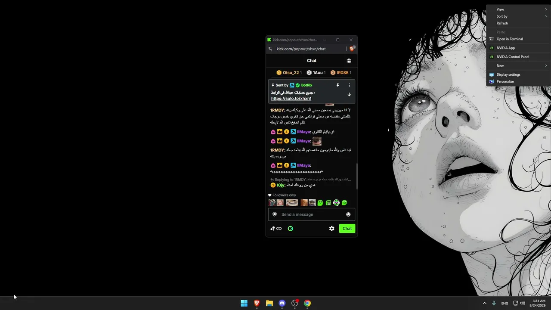Image resolution: width=551 pixels, height=310 pixels.
Task: Open Discord from the taskbar
Action: point(282,303)
